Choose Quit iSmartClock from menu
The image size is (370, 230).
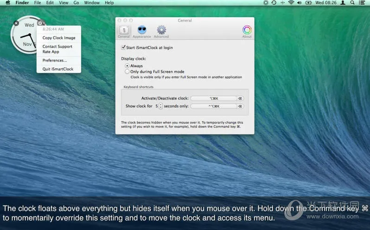point(59,69)
